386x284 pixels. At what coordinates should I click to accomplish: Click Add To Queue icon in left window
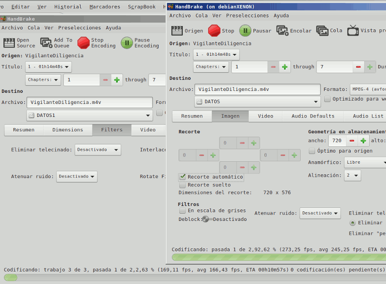[46, 43]
